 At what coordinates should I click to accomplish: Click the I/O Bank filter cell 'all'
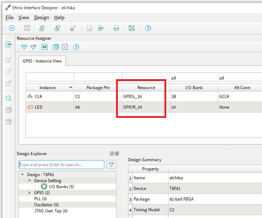(x=194, y=78)
